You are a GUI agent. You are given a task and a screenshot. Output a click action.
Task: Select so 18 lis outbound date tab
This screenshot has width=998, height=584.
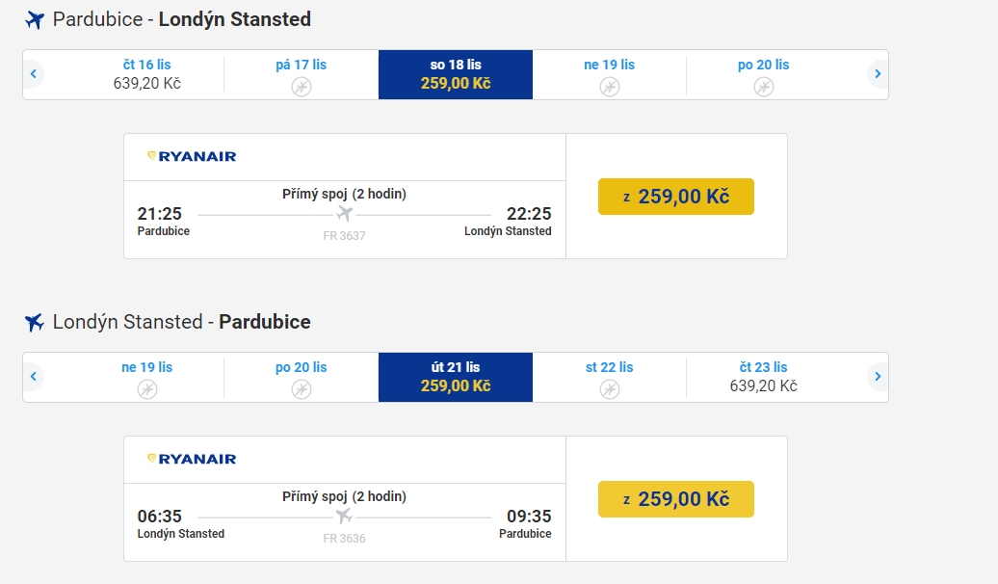click(x=456, y=74)
